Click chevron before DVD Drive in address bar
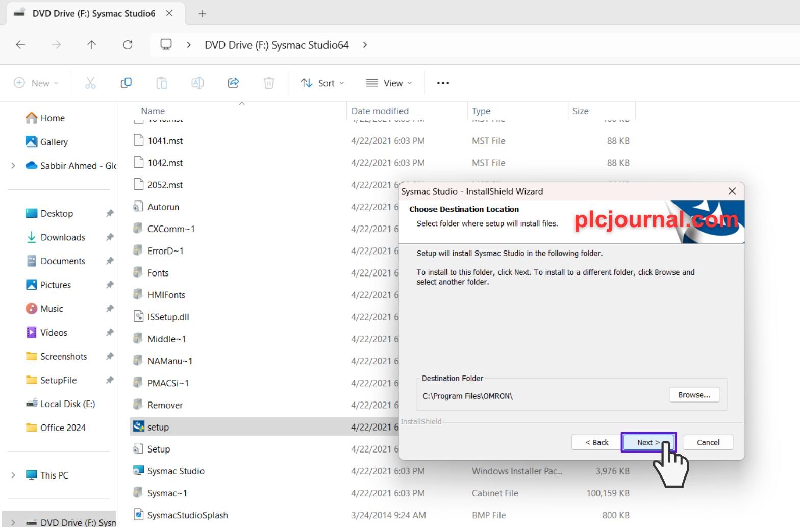The image size is (800, 527). (x=189, y=45)
